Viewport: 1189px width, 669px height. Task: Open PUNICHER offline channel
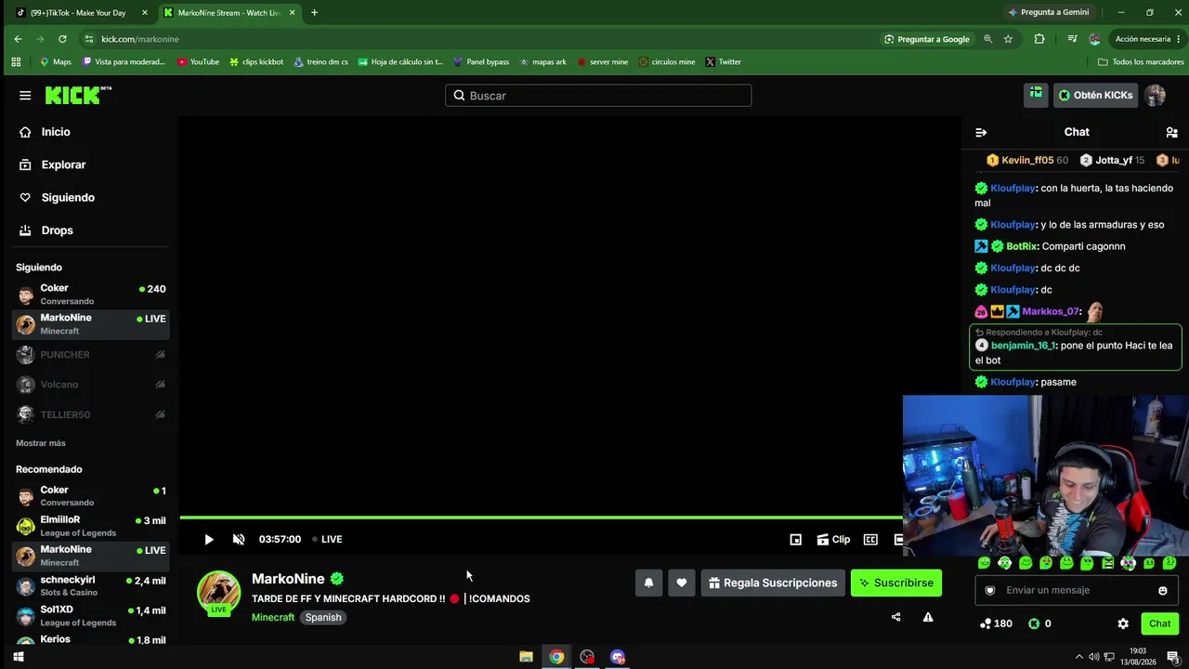[90, 355]
